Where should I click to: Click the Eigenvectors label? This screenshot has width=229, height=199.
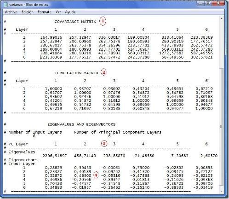pos(23,160)
